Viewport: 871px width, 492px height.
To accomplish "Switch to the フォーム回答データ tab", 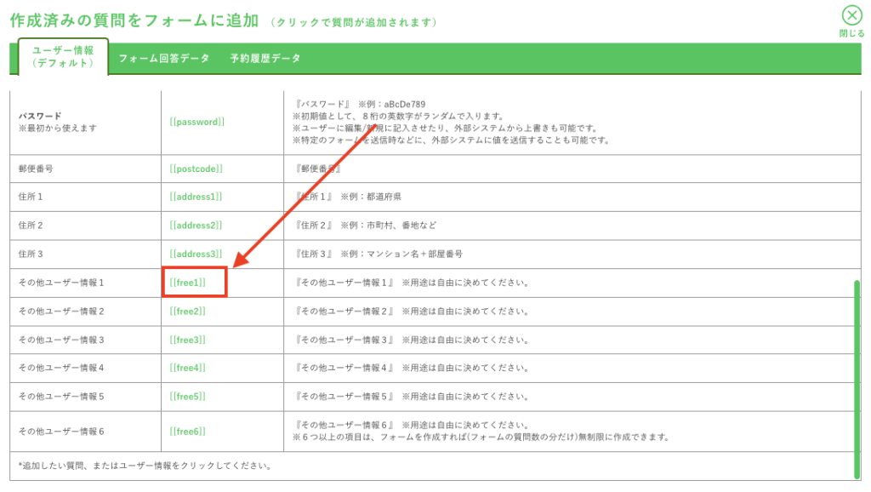I will pyautogui.click(x=163, y=59).
